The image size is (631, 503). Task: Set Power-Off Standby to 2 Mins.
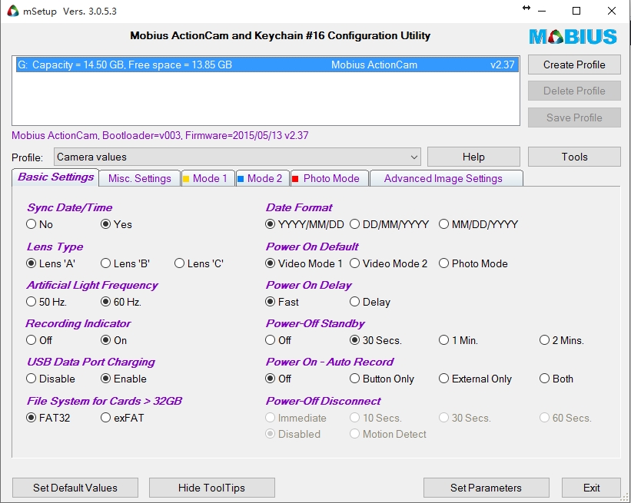[x=562, y=340]
